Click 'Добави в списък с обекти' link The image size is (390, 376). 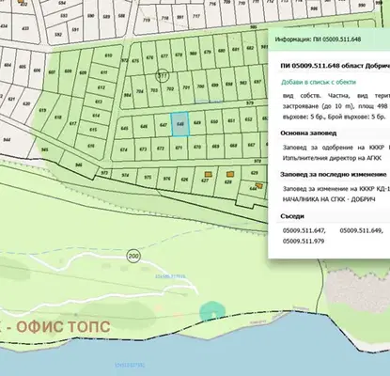[319, 82]
